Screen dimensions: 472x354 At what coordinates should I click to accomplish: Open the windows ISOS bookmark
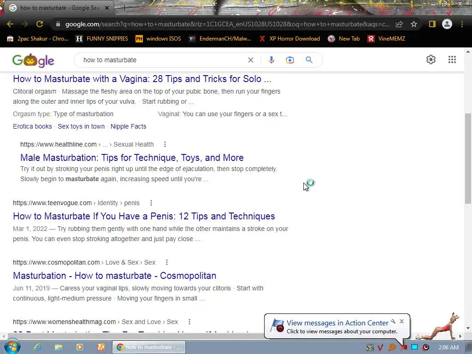[159, 39]
